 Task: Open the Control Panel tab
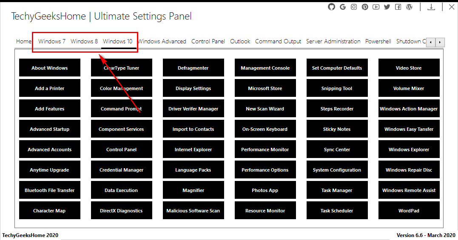click(208, 41)
